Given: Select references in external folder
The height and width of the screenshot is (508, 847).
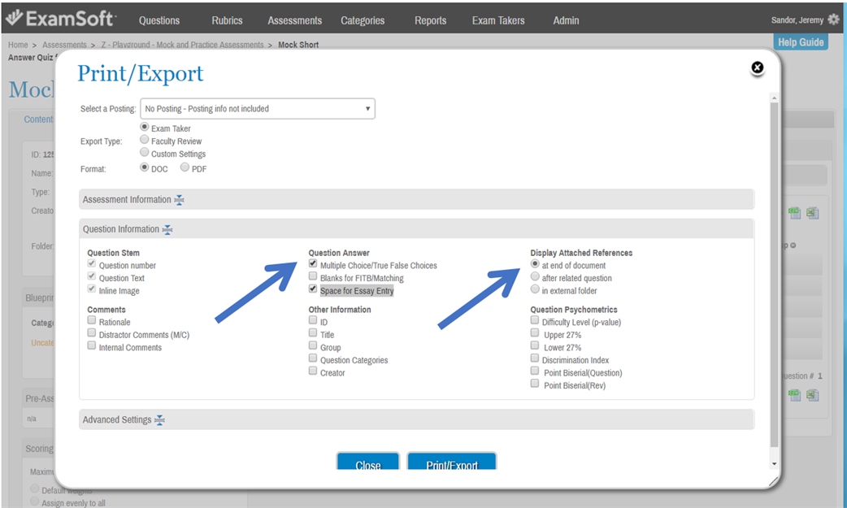Looking at the screenshot, I should [535, 289].
